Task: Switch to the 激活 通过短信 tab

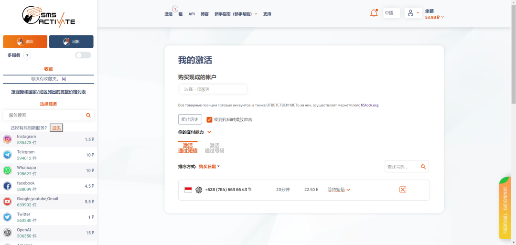Action: (x=188, y=148)
